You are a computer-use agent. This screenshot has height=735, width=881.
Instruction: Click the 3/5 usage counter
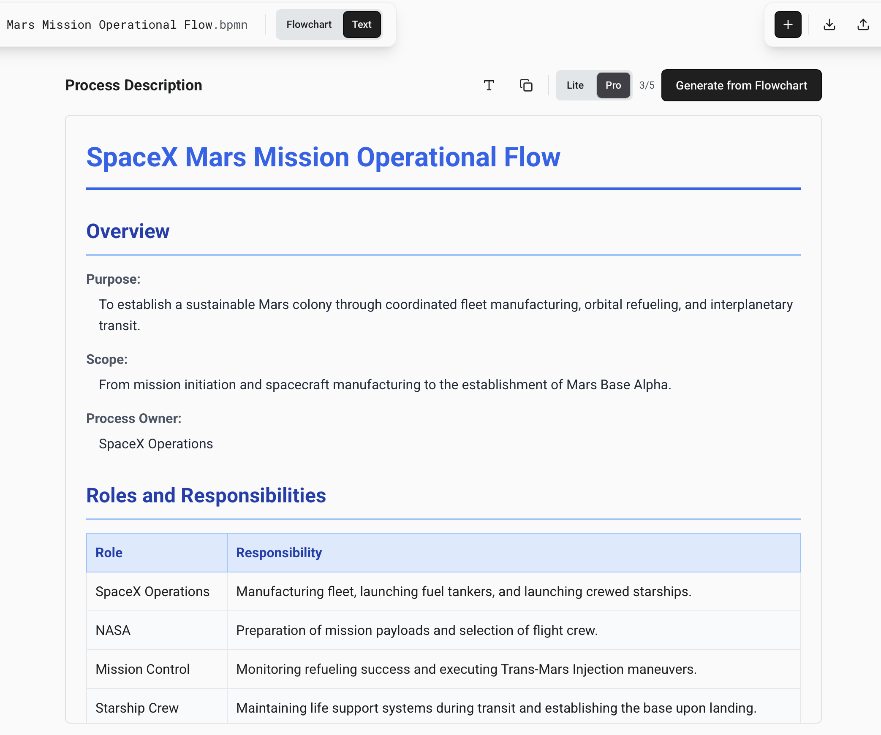pyautogui.click(x=647, y=85)
